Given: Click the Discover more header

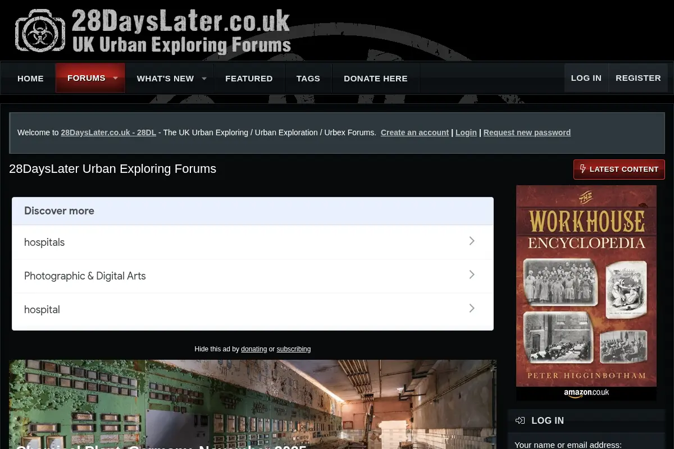Looking at the screenshot, I should point(253,211).
